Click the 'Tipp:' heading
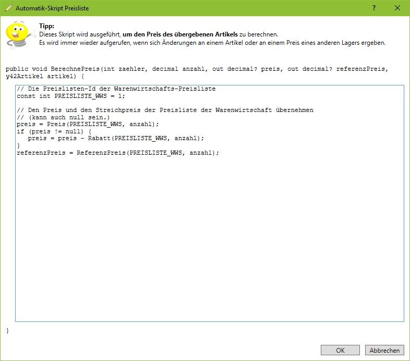The height and width of the screenshot is (361, 410). [x=46, y=26]
